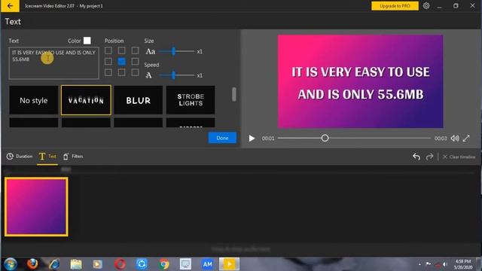This screenshot has height=271, width=482.
Task: Open the white text Color swatch
Action: 87,41
